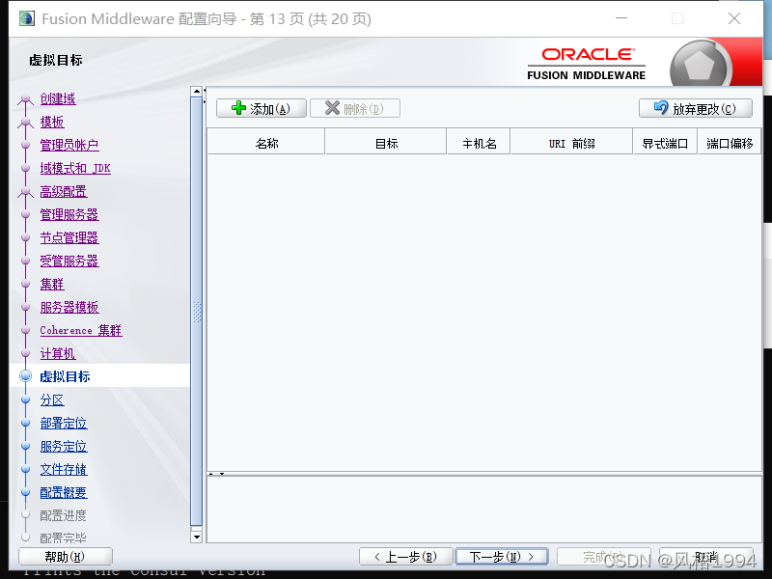Jump to 受管服务器 step
This screenshot has width=772, height=579.
coord(69,261)
